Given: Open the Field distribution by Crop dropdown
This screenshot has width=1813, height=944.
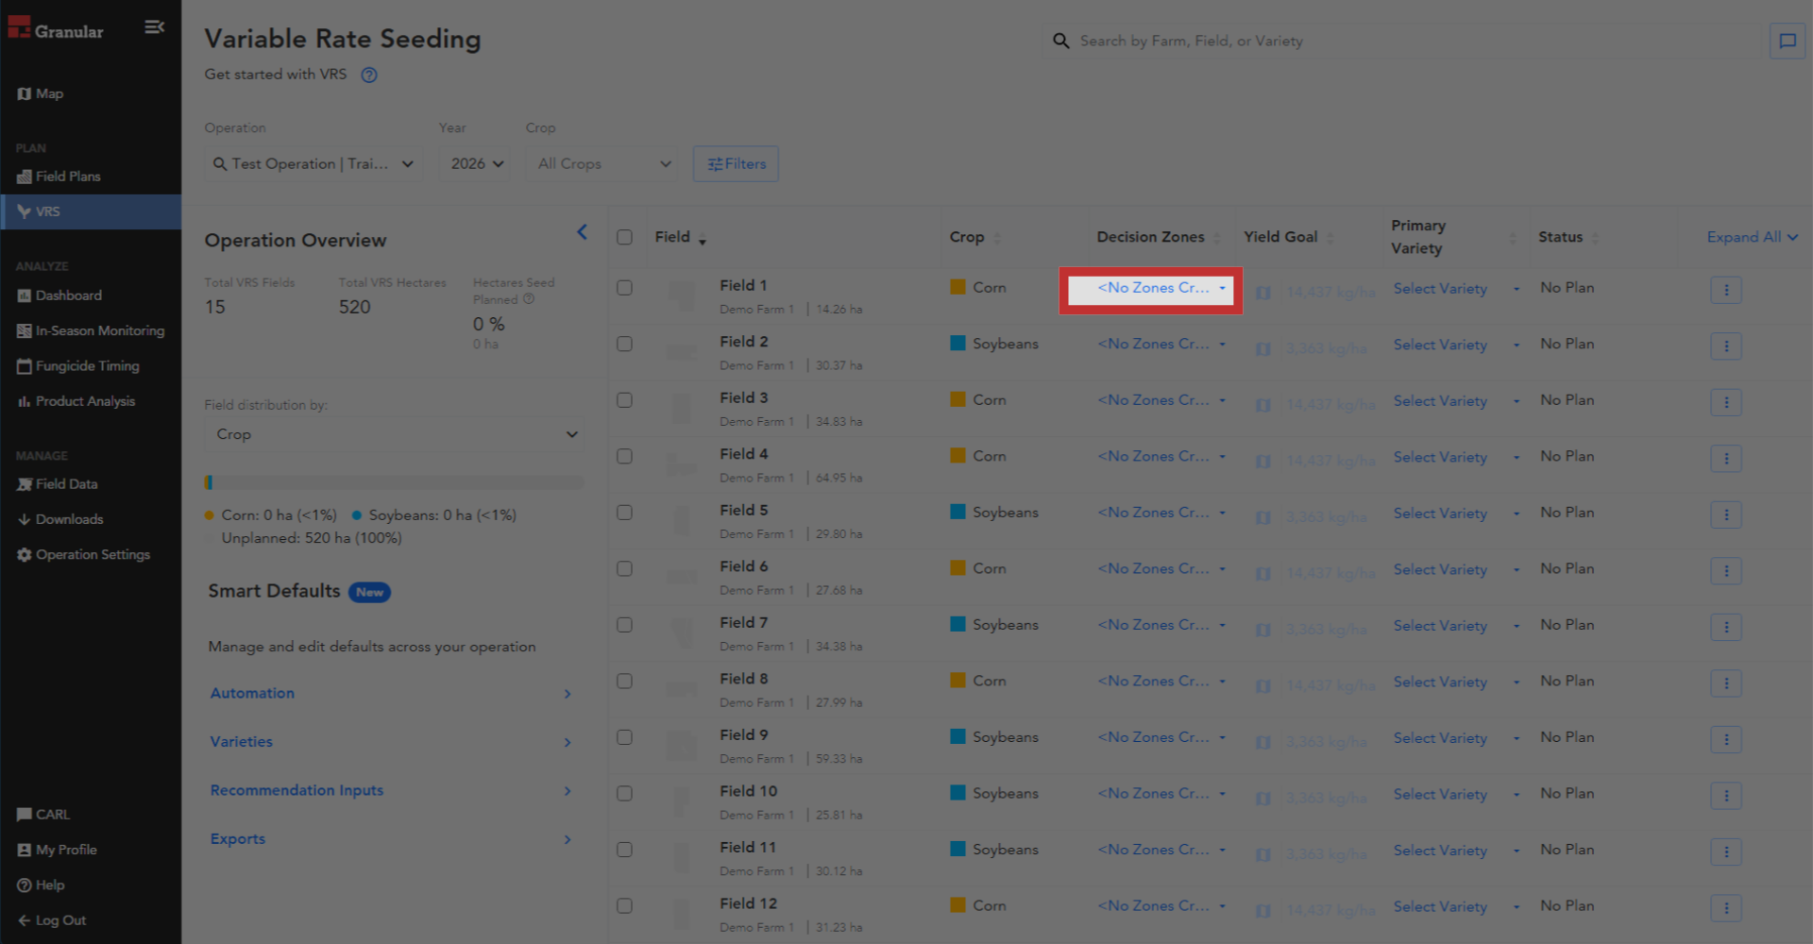Looking at the screenshot, I should (394, 434).
